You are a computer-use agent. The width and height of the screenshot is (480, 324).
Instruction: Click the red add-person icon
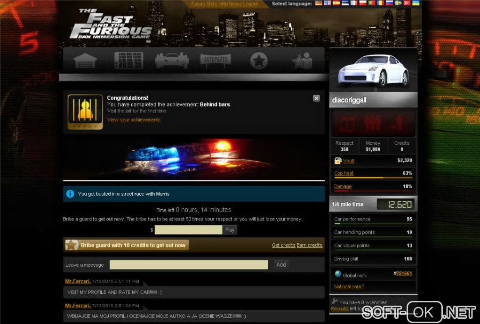point(398,123)
